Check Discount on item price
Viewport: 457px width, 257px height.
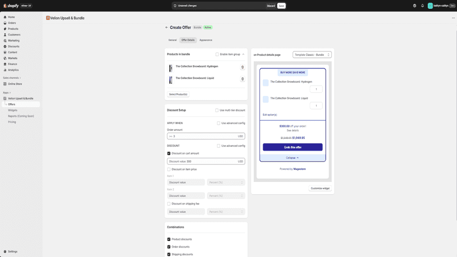pos(169,169)
